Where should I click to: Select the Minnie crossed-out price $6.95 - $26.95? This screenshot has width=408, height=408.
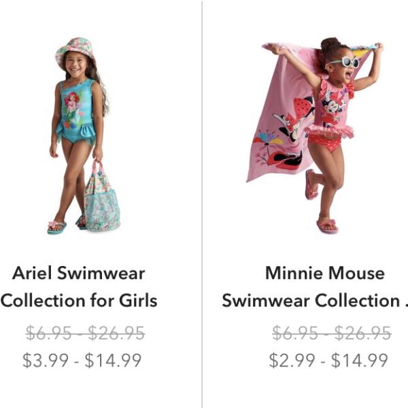tap(332, 333)
